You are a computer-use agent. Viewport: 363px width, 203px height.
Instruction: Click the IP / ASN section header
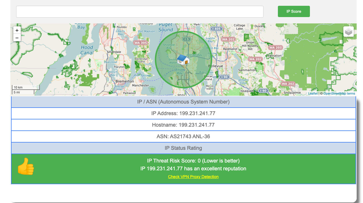[x=184, y=102]
